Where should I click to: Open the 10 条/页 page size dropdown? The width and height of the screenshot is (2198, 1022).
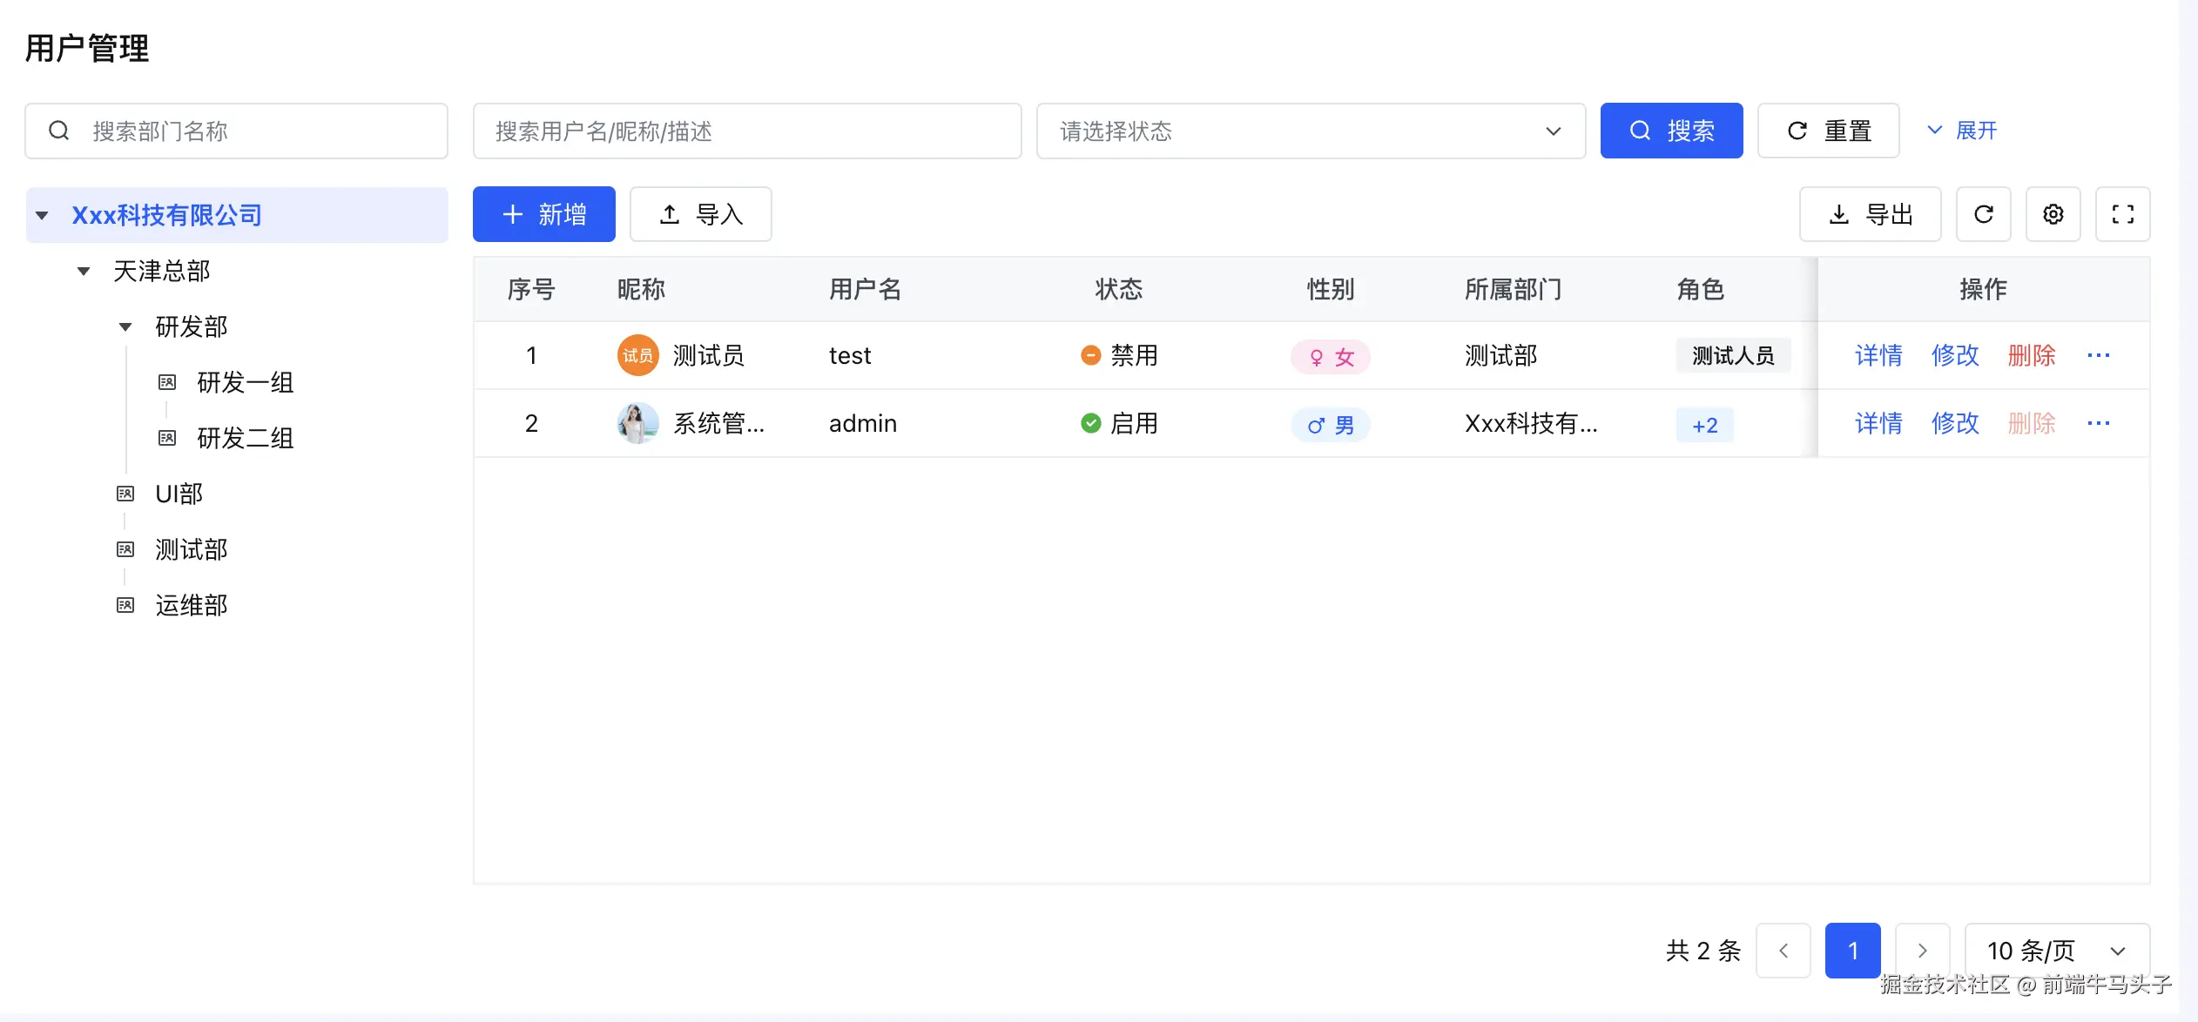2056,951
